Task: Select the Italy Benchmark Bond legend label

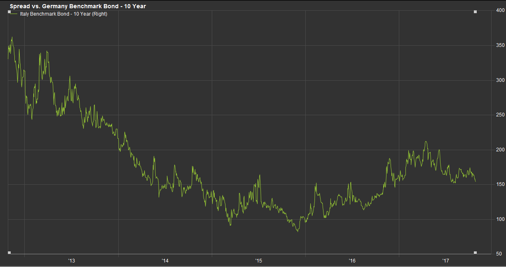Action: (x=64, y=14)
